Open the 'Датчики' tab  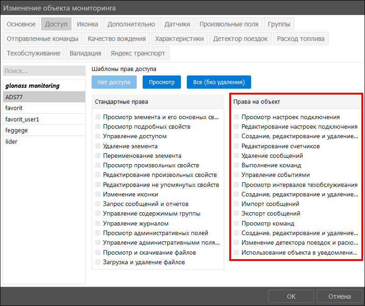point(177,24)
